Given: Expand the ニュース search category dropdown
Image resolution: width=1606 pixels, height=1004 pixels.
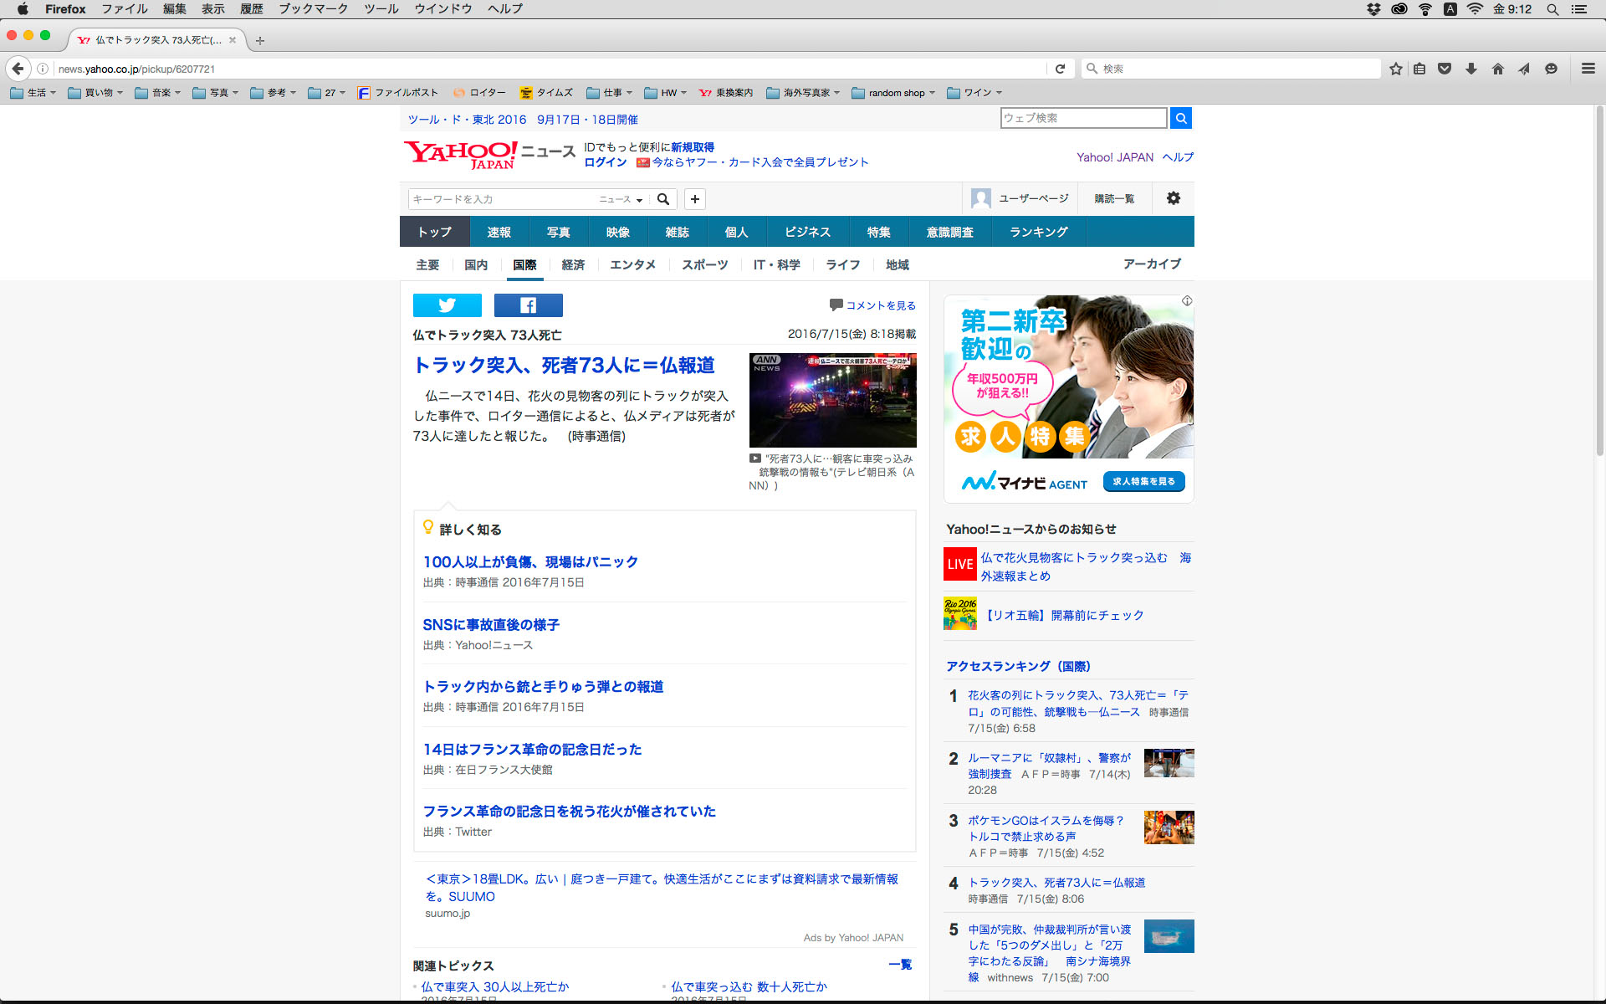Looking at the screenshot, I should coord(621,199).
